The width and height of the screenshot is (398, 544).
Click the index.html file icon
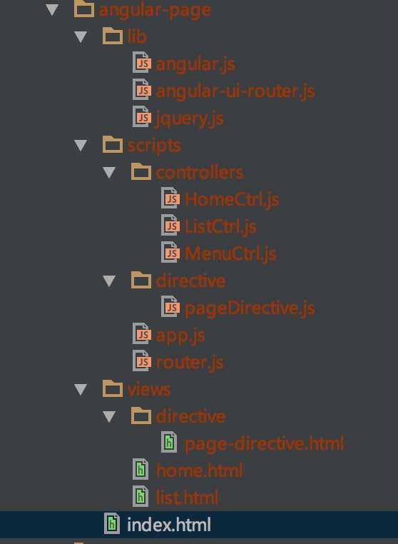pos(112,523)
